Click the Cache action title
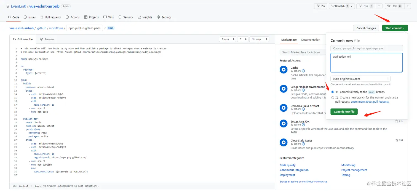 294,68
